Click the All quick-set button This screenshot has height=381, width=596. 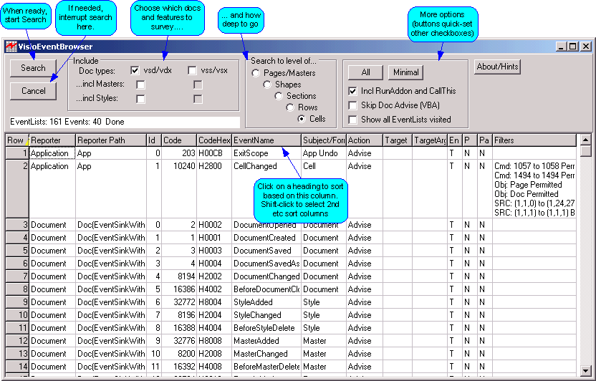point(365,72)
